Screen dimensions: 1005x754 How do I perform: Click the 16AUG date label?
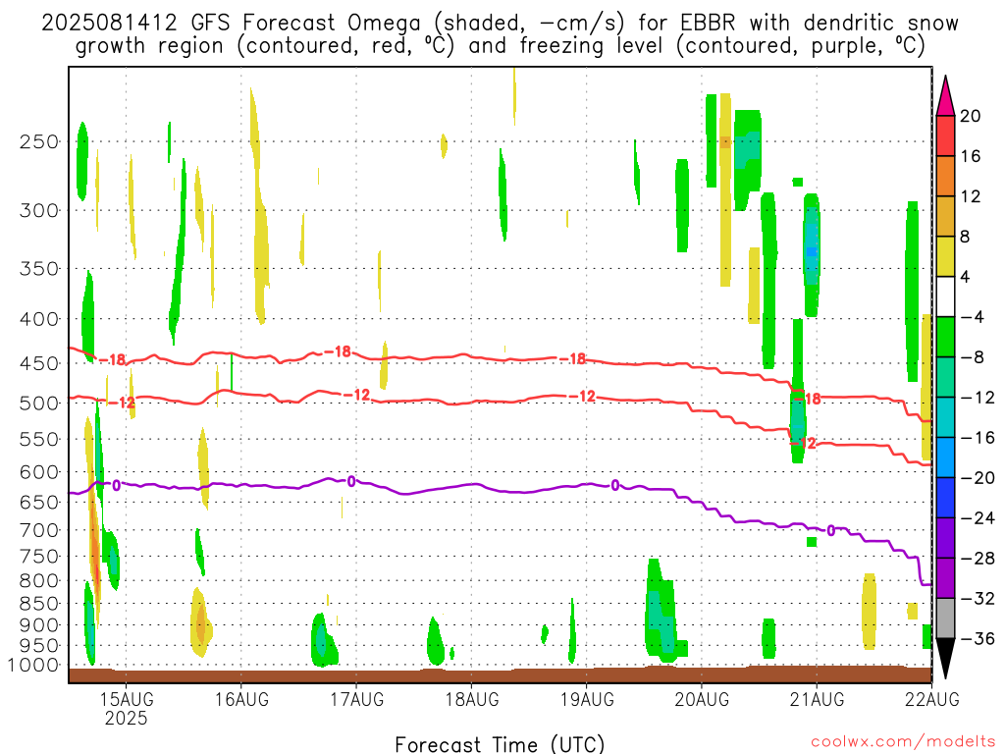coord(241,698)
